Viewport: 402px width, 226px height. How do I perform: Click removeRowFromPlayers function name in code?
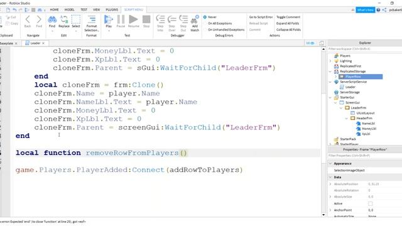click(133, 153)
